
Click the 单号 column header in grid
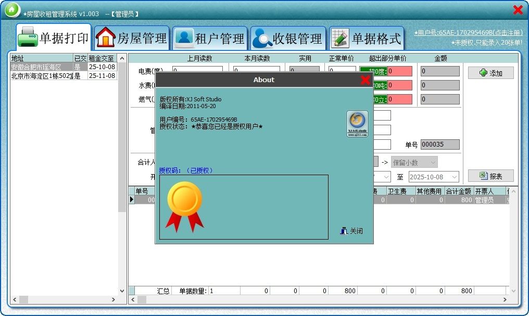145,191
